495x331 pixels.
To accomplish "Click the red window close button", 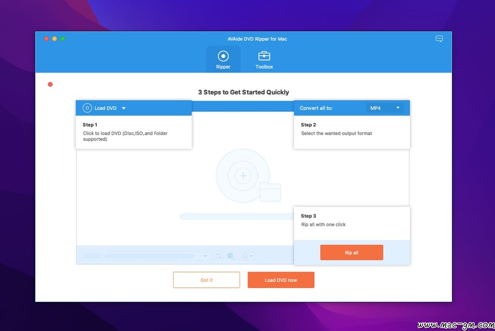I will coord(46,39).
